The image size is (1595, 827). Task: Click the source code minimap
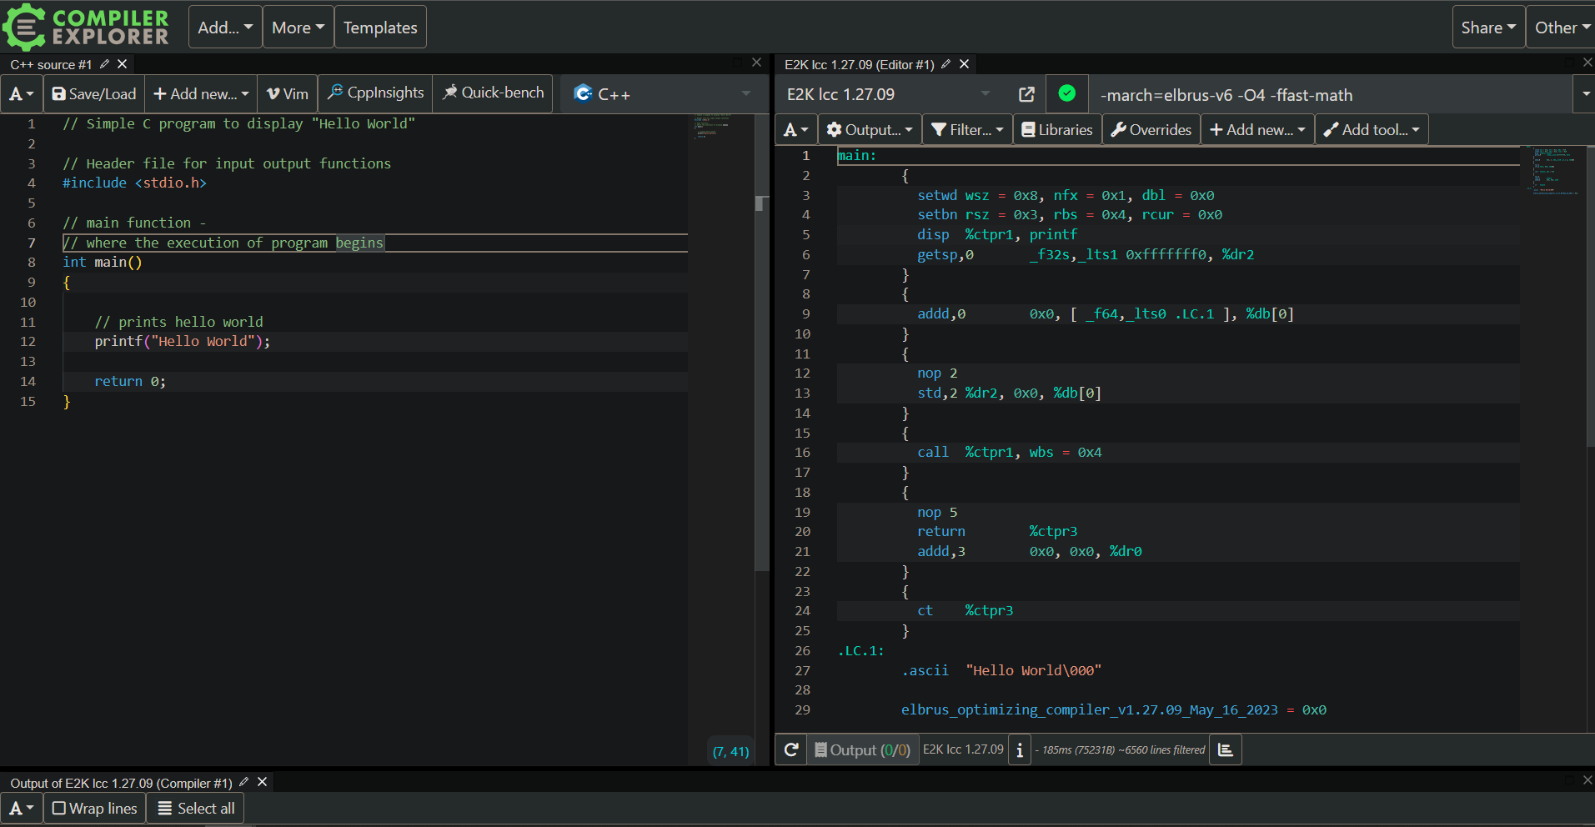coord(721,127)
